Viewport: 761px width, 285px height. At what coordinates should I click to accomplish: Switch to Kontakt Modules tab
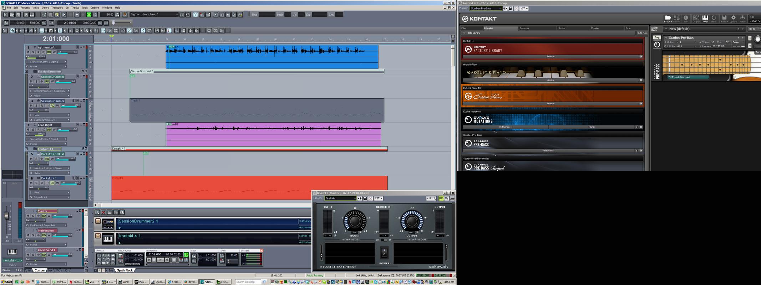607,28
